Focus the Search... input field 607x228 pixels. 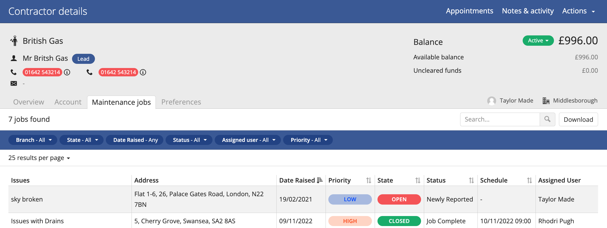(500, 119)
